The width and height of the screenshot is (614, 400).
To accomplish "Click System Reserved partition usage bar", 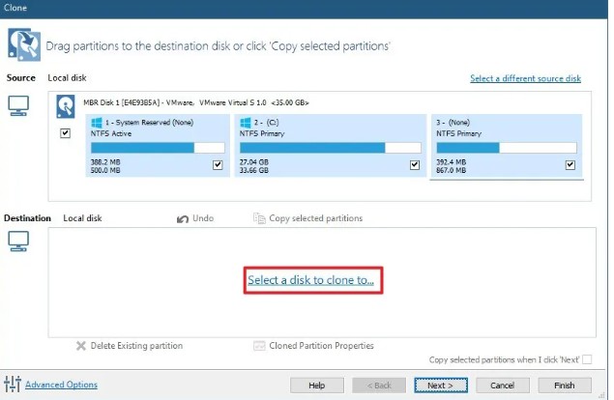I will click(x=158, y=148).
